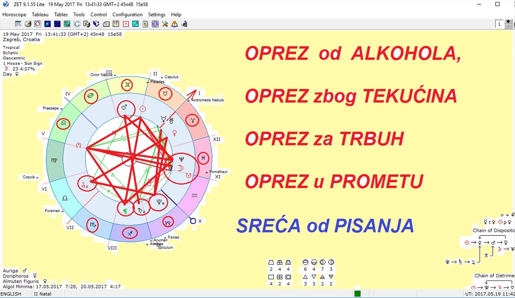Click the Google 'G' toolbar icon

77,24
